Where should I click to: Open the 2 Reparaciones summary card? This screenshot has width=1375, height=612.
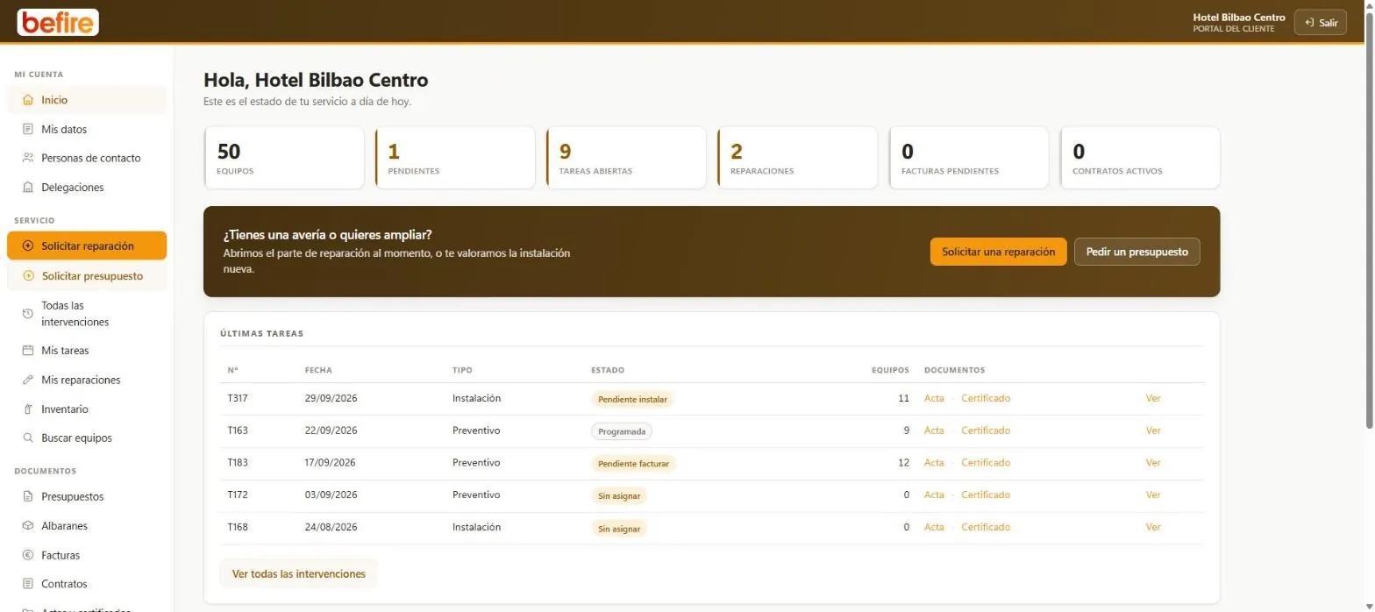click(797, 158)
